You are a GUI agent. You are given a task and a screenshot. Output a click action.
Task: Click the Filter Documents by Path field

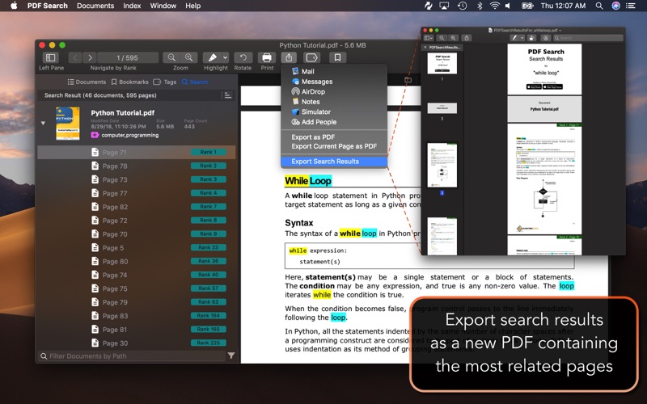(129, 356)
